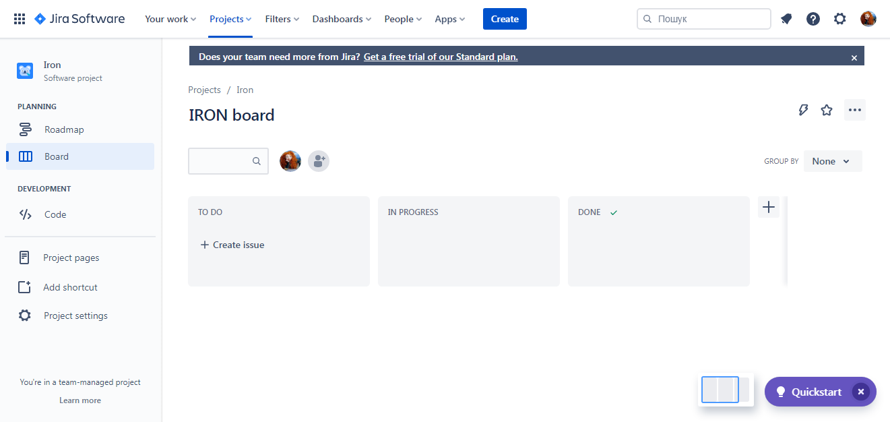The width and height of the screenshot is (890, 422).
Task: Click the Iron project name in sidebar
Action: [x=53, y=65]
